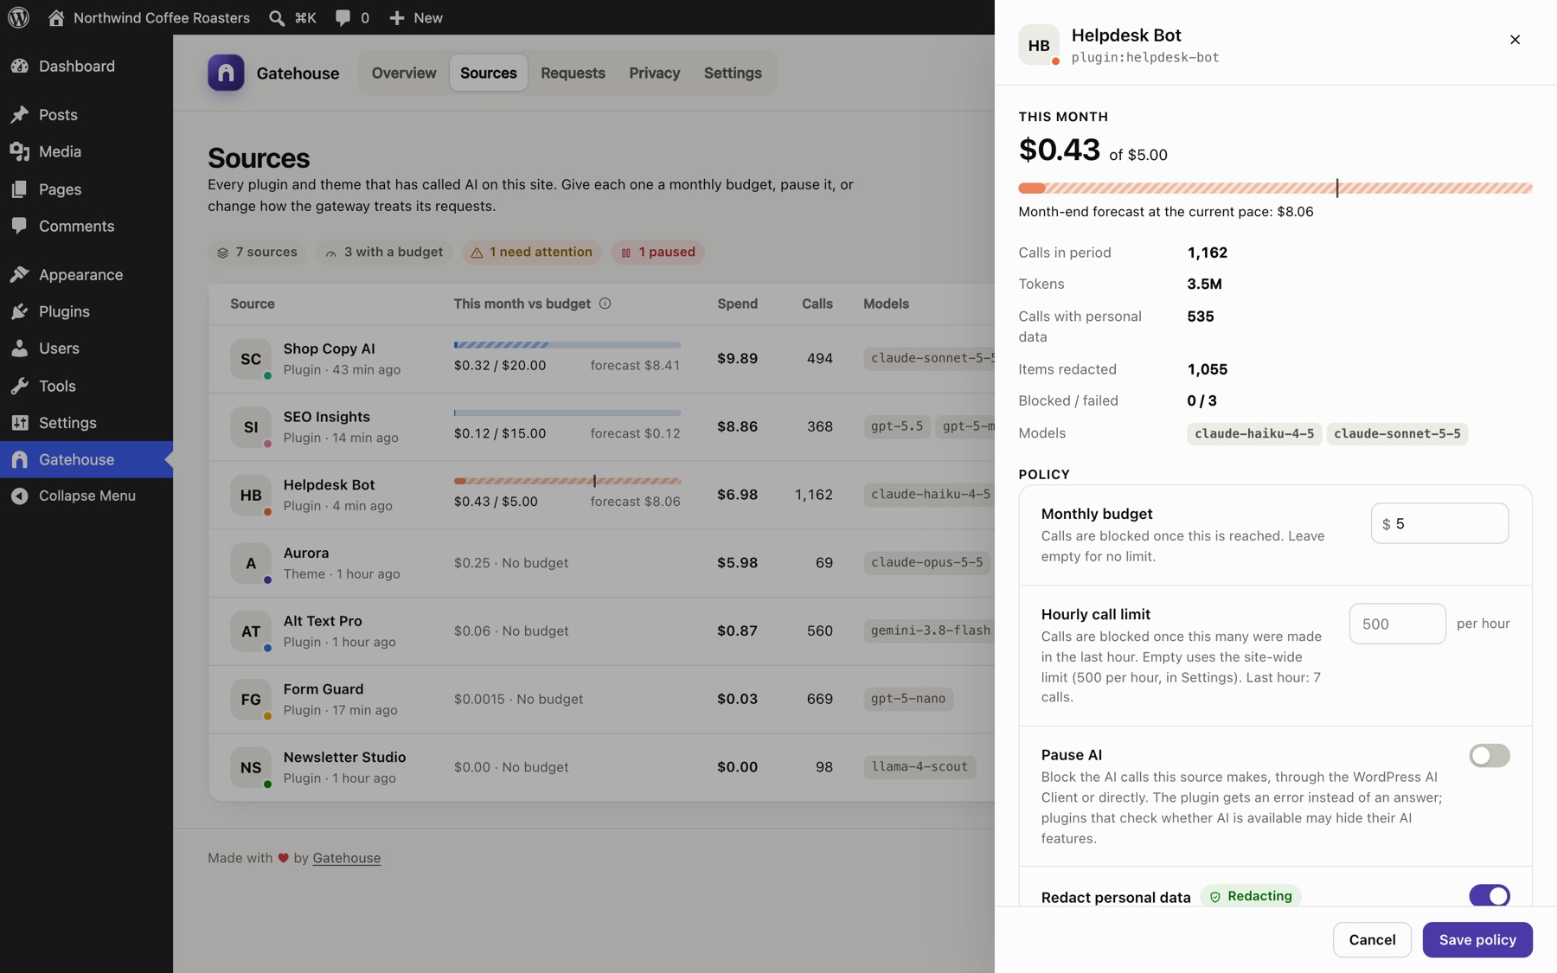1557x973 pixels.
Task: Click the Gatehouse plugin logo icon
Action: [x=226, y=73]
